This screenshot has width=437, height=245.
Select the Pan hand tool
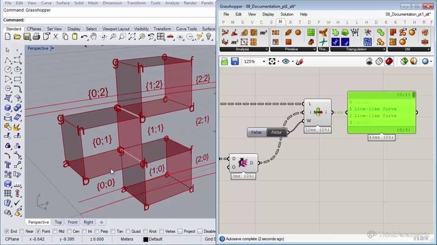pyautogui.click(x=94, y=37)
